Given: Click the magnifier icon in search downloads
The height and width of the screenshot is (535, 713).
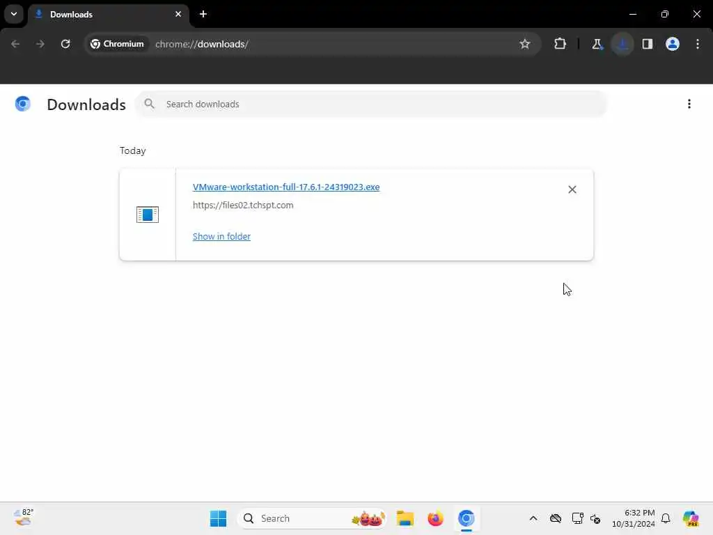Looking at the screenshot, I should (149, 104).
